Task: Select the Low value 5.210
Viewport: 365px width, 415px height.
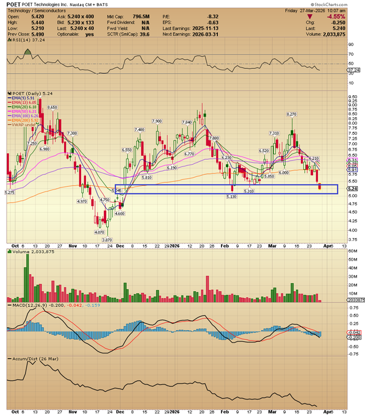Action: pyautogui.click(x=38, y=28)
